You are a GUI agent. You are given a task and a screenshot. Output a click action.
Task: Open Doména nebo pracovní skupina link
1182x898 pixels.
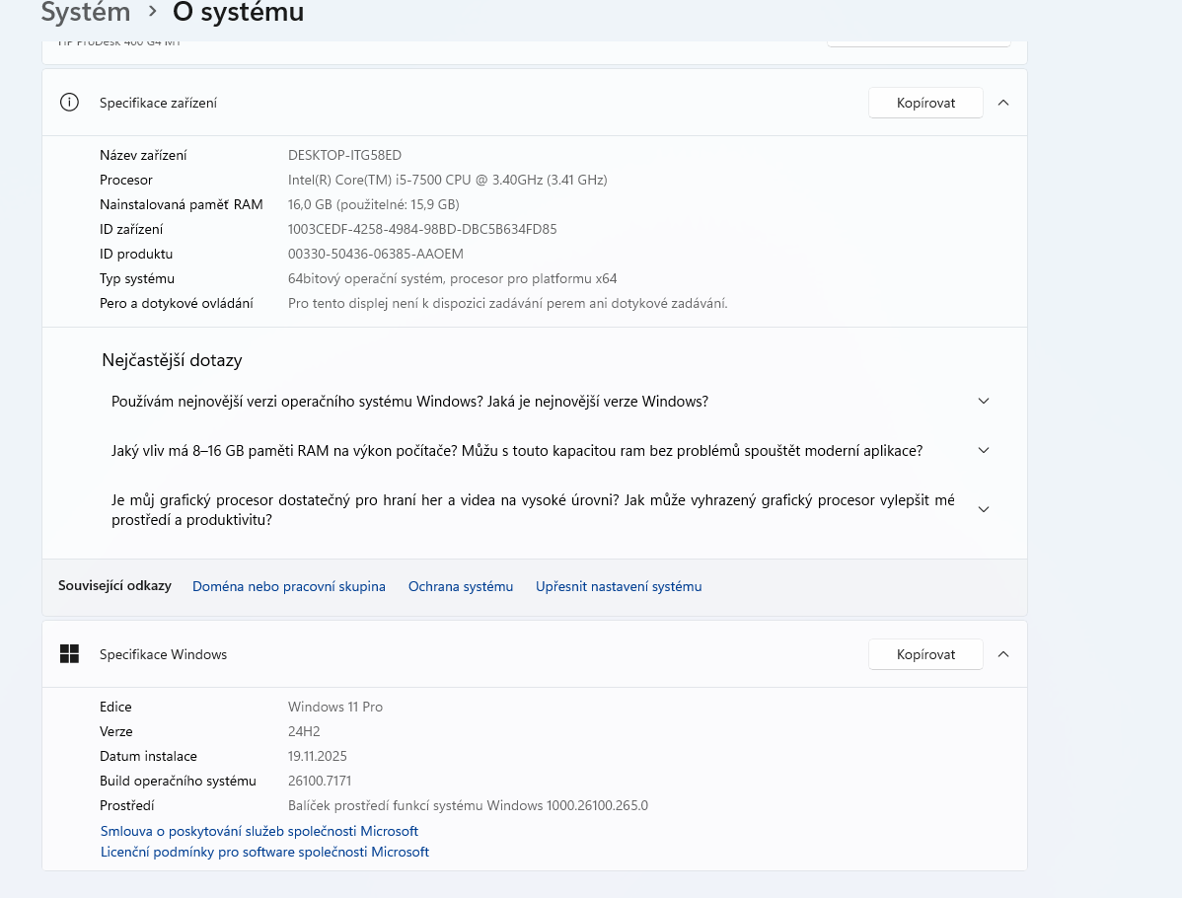[x=288, y=586]
